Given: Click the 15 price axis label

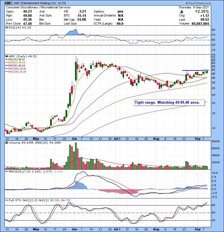Looking at the screenshot, I should point(213,113).
